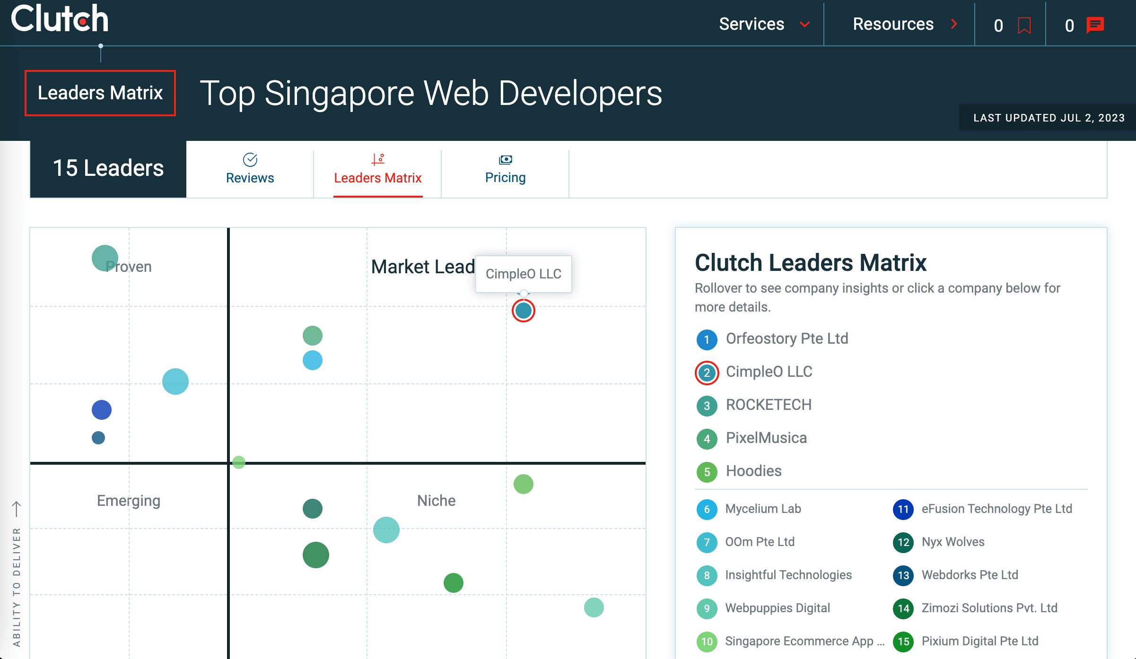
Task: Click number 6 badge for Mycelium Lab
Action: click(707, 510)
